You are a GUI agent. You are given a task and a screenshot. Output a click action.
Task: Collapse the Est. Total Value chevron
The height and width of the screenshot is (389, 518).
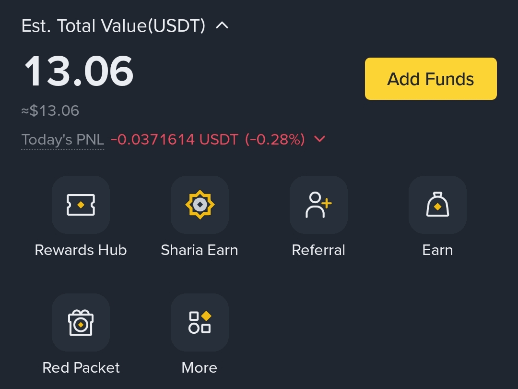coord(222,26)
